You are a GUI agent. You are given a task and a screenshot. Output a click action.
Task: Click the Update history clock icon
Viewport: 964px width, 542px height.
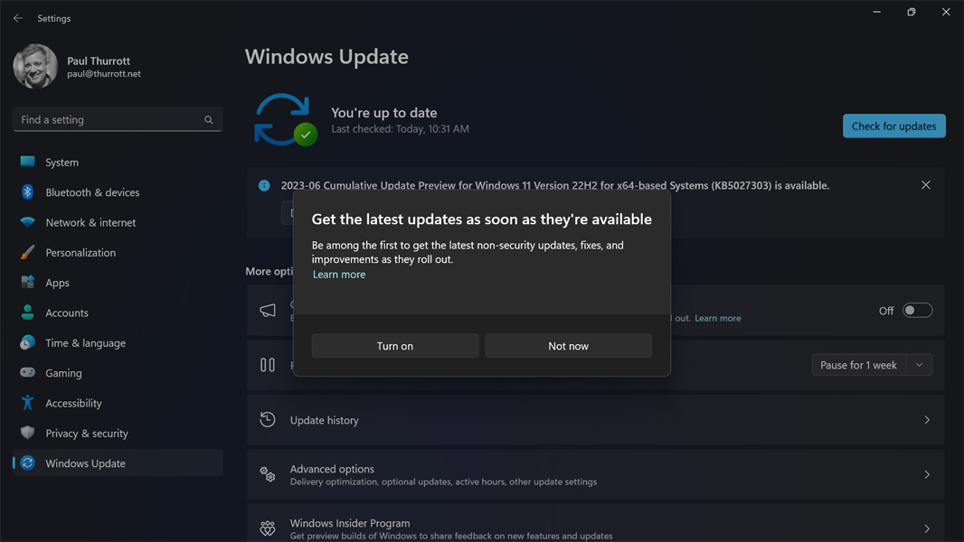(x=268, y=420)
